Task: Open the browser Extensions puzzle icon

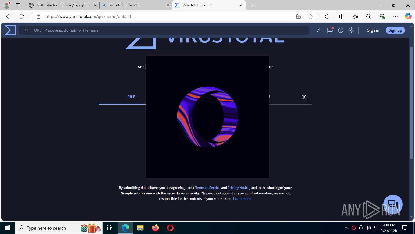Action: 327,16
